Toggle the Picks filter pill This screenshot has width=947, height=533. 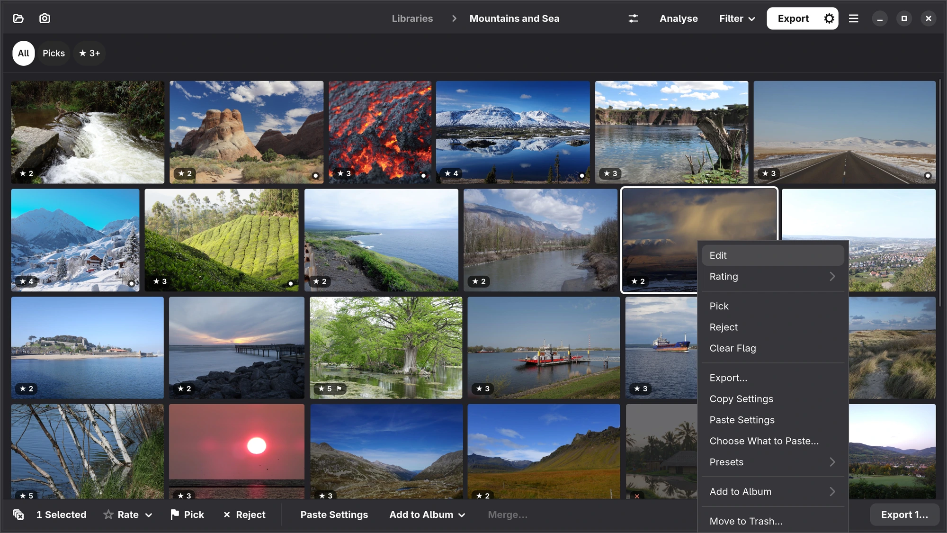[x=54, y=53]
